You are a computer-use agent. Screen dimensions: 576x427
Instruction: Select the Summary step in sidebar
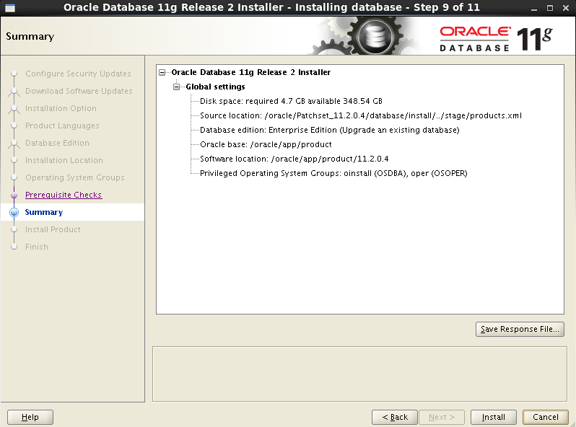click(44, 212)
